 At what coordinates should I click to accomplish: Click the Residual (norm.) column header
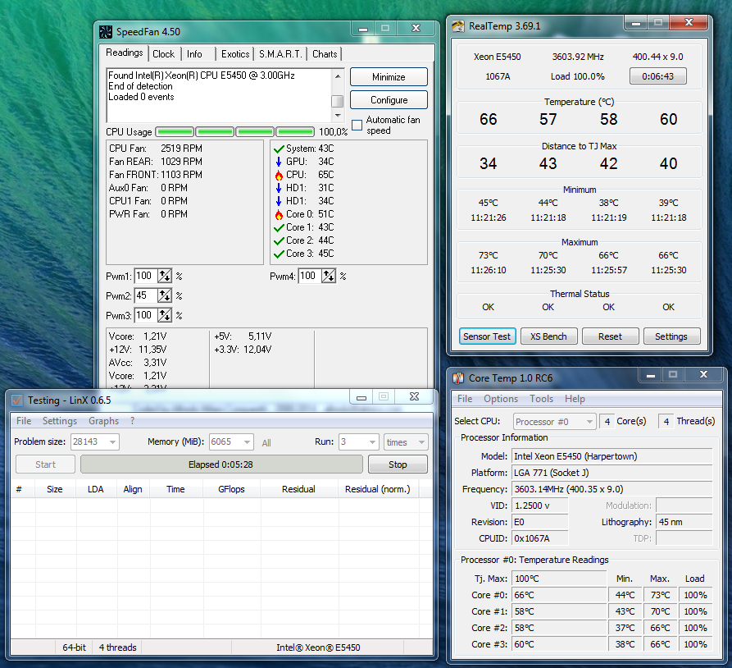[x=378, y=489]
